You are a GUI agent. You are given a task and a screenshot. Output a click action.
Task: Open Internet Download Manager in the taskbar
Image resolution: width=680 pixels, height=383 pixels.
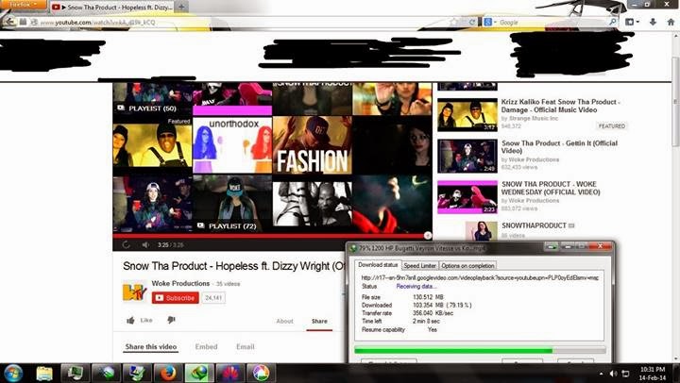[x=199, y=373]
